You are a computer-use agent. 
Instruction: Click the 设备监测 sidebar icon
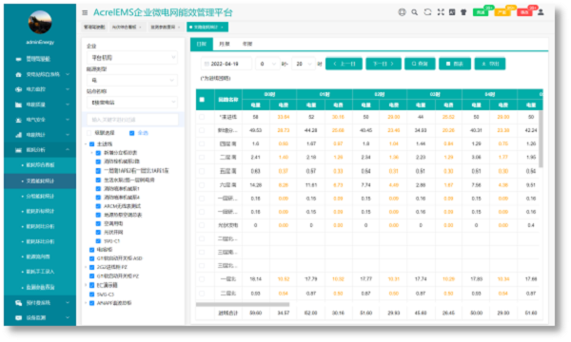19,318
